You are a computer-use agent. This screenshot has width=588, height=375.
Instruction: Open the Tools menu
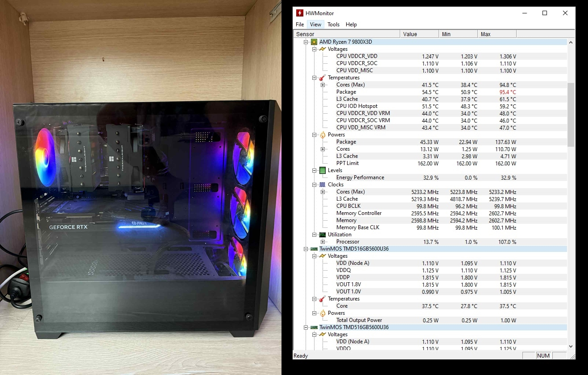click(x=333, y=25)
